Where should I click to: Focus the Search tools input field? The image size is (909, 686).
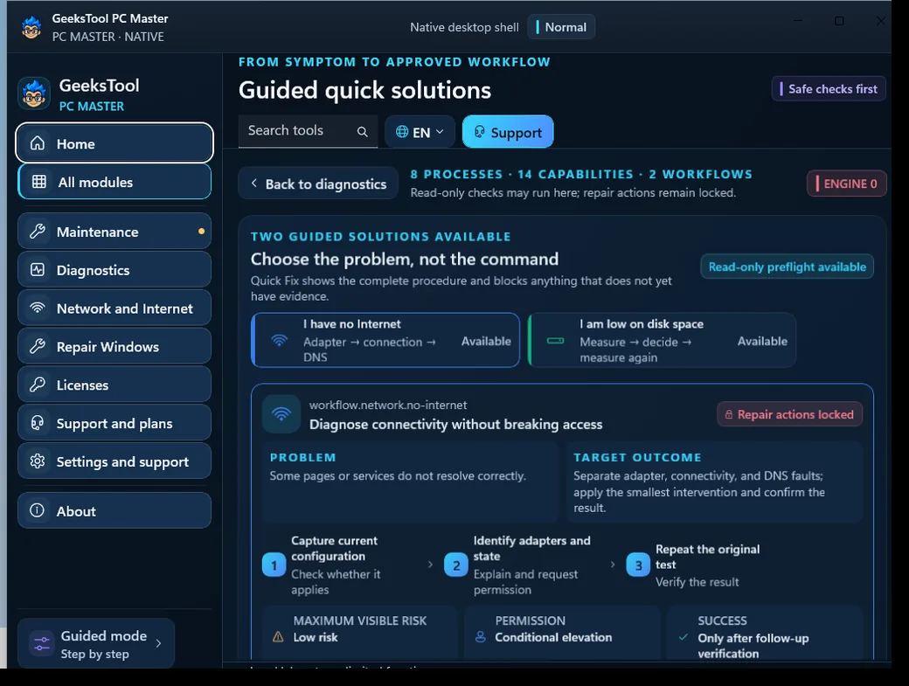tap(308, 131)
